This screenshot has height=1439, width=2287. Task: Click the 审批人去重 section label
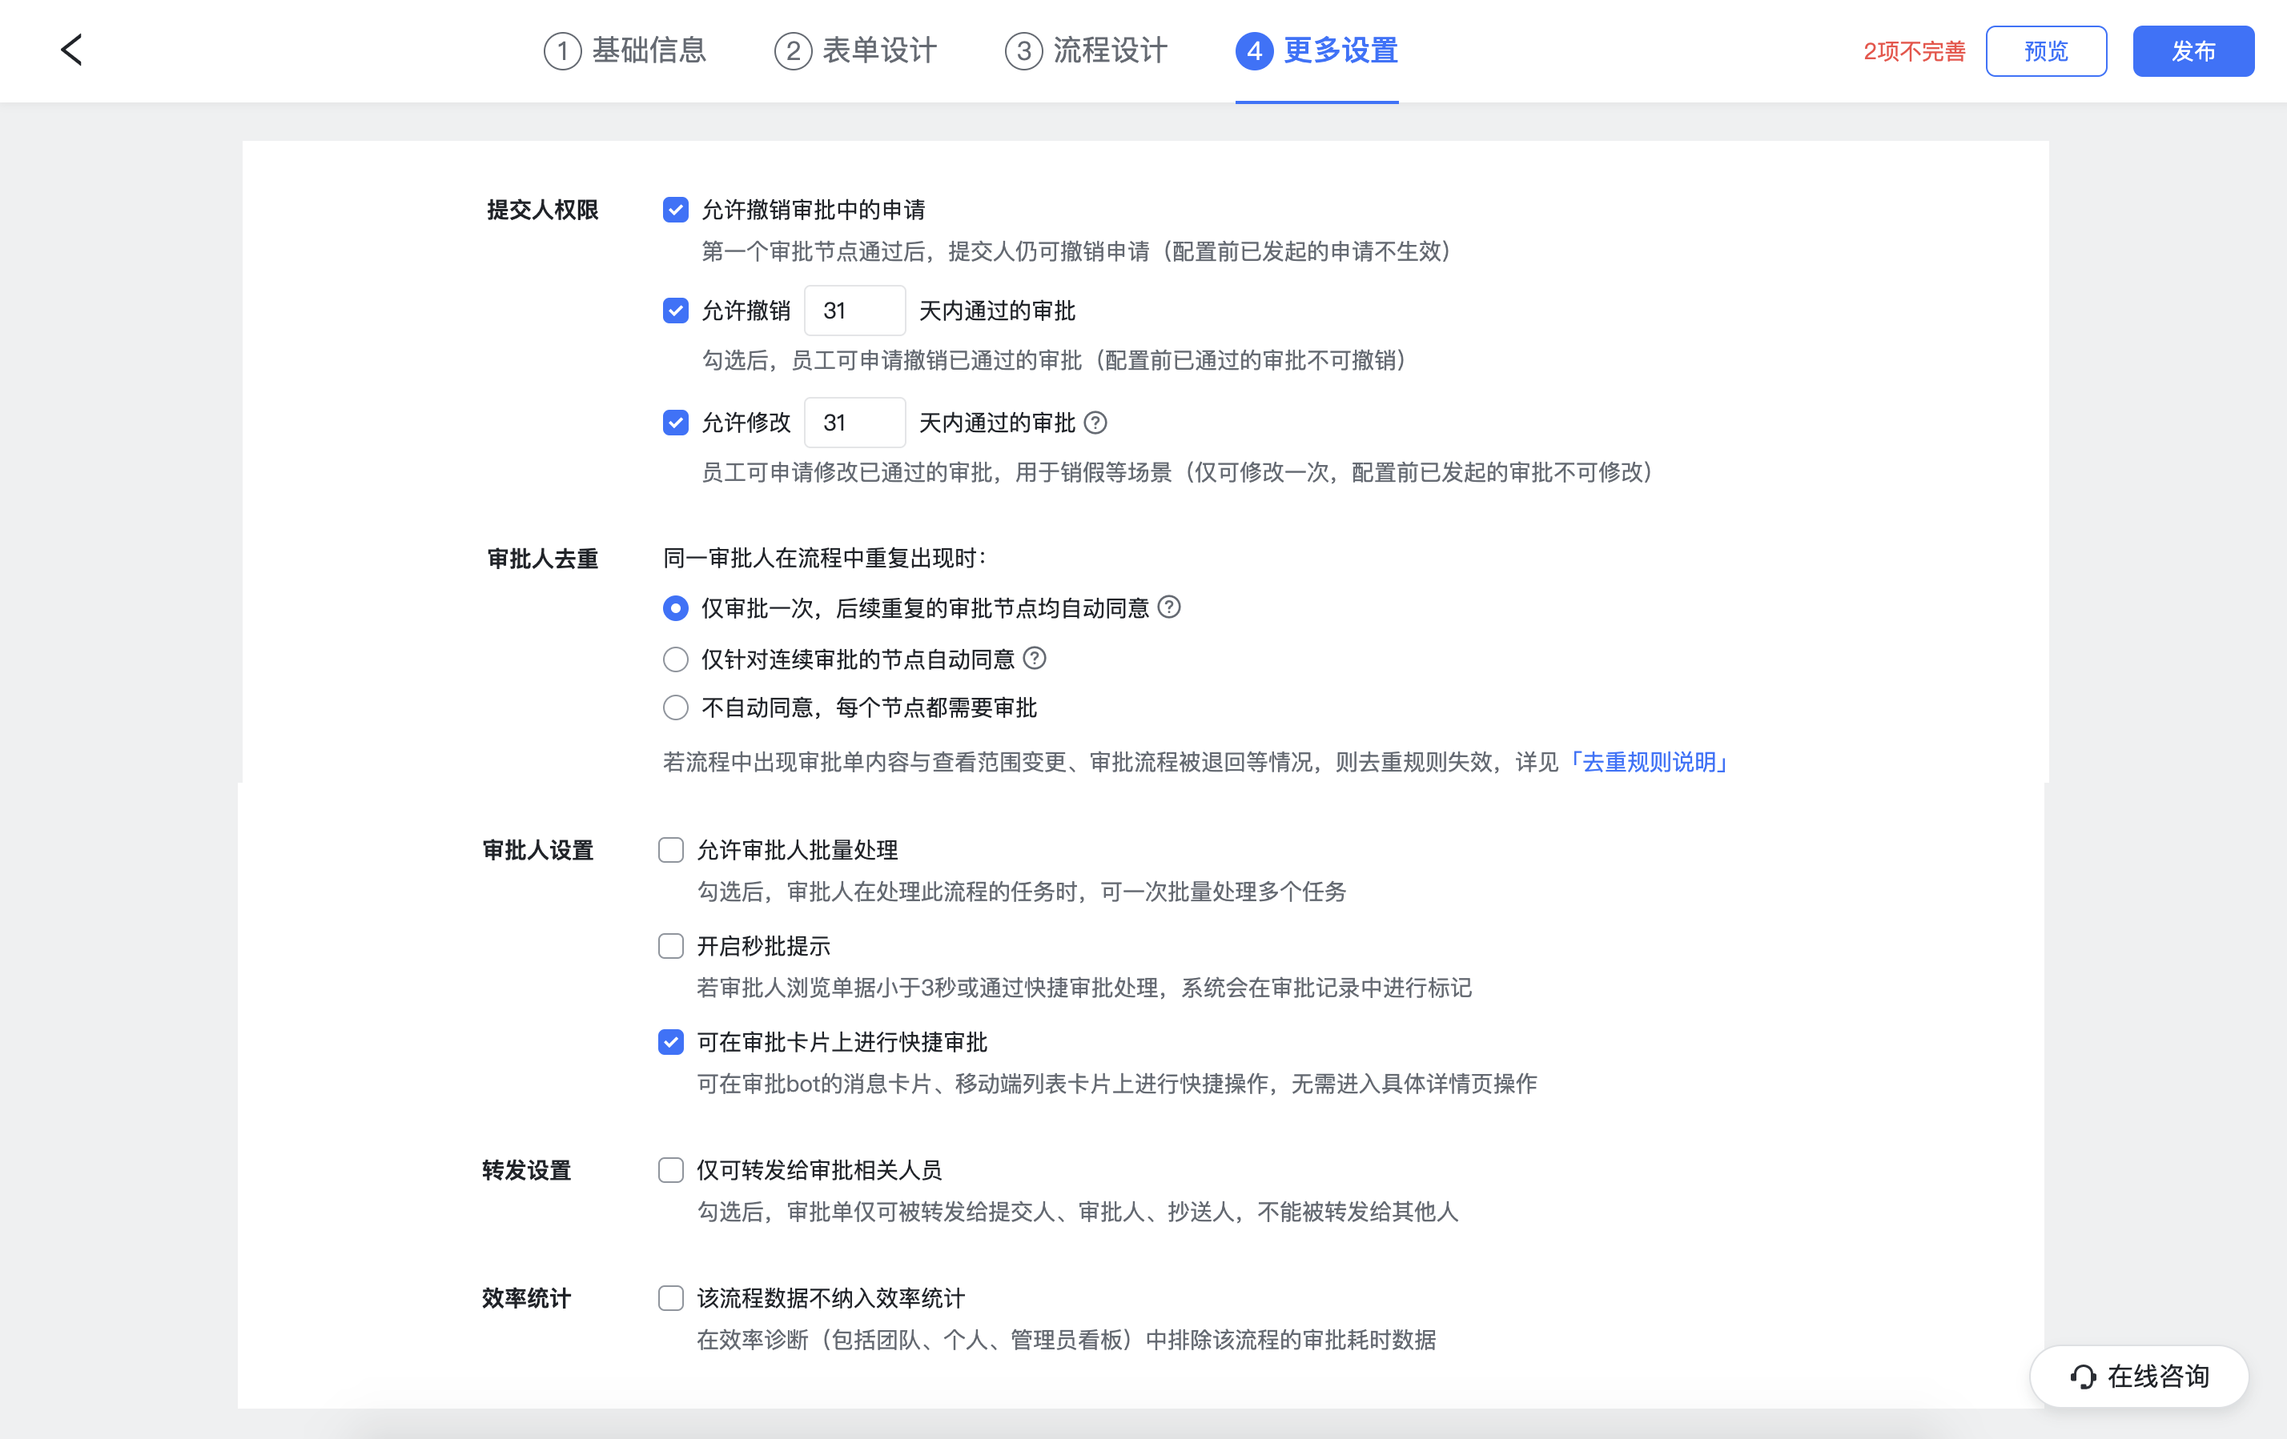[542, 559]
